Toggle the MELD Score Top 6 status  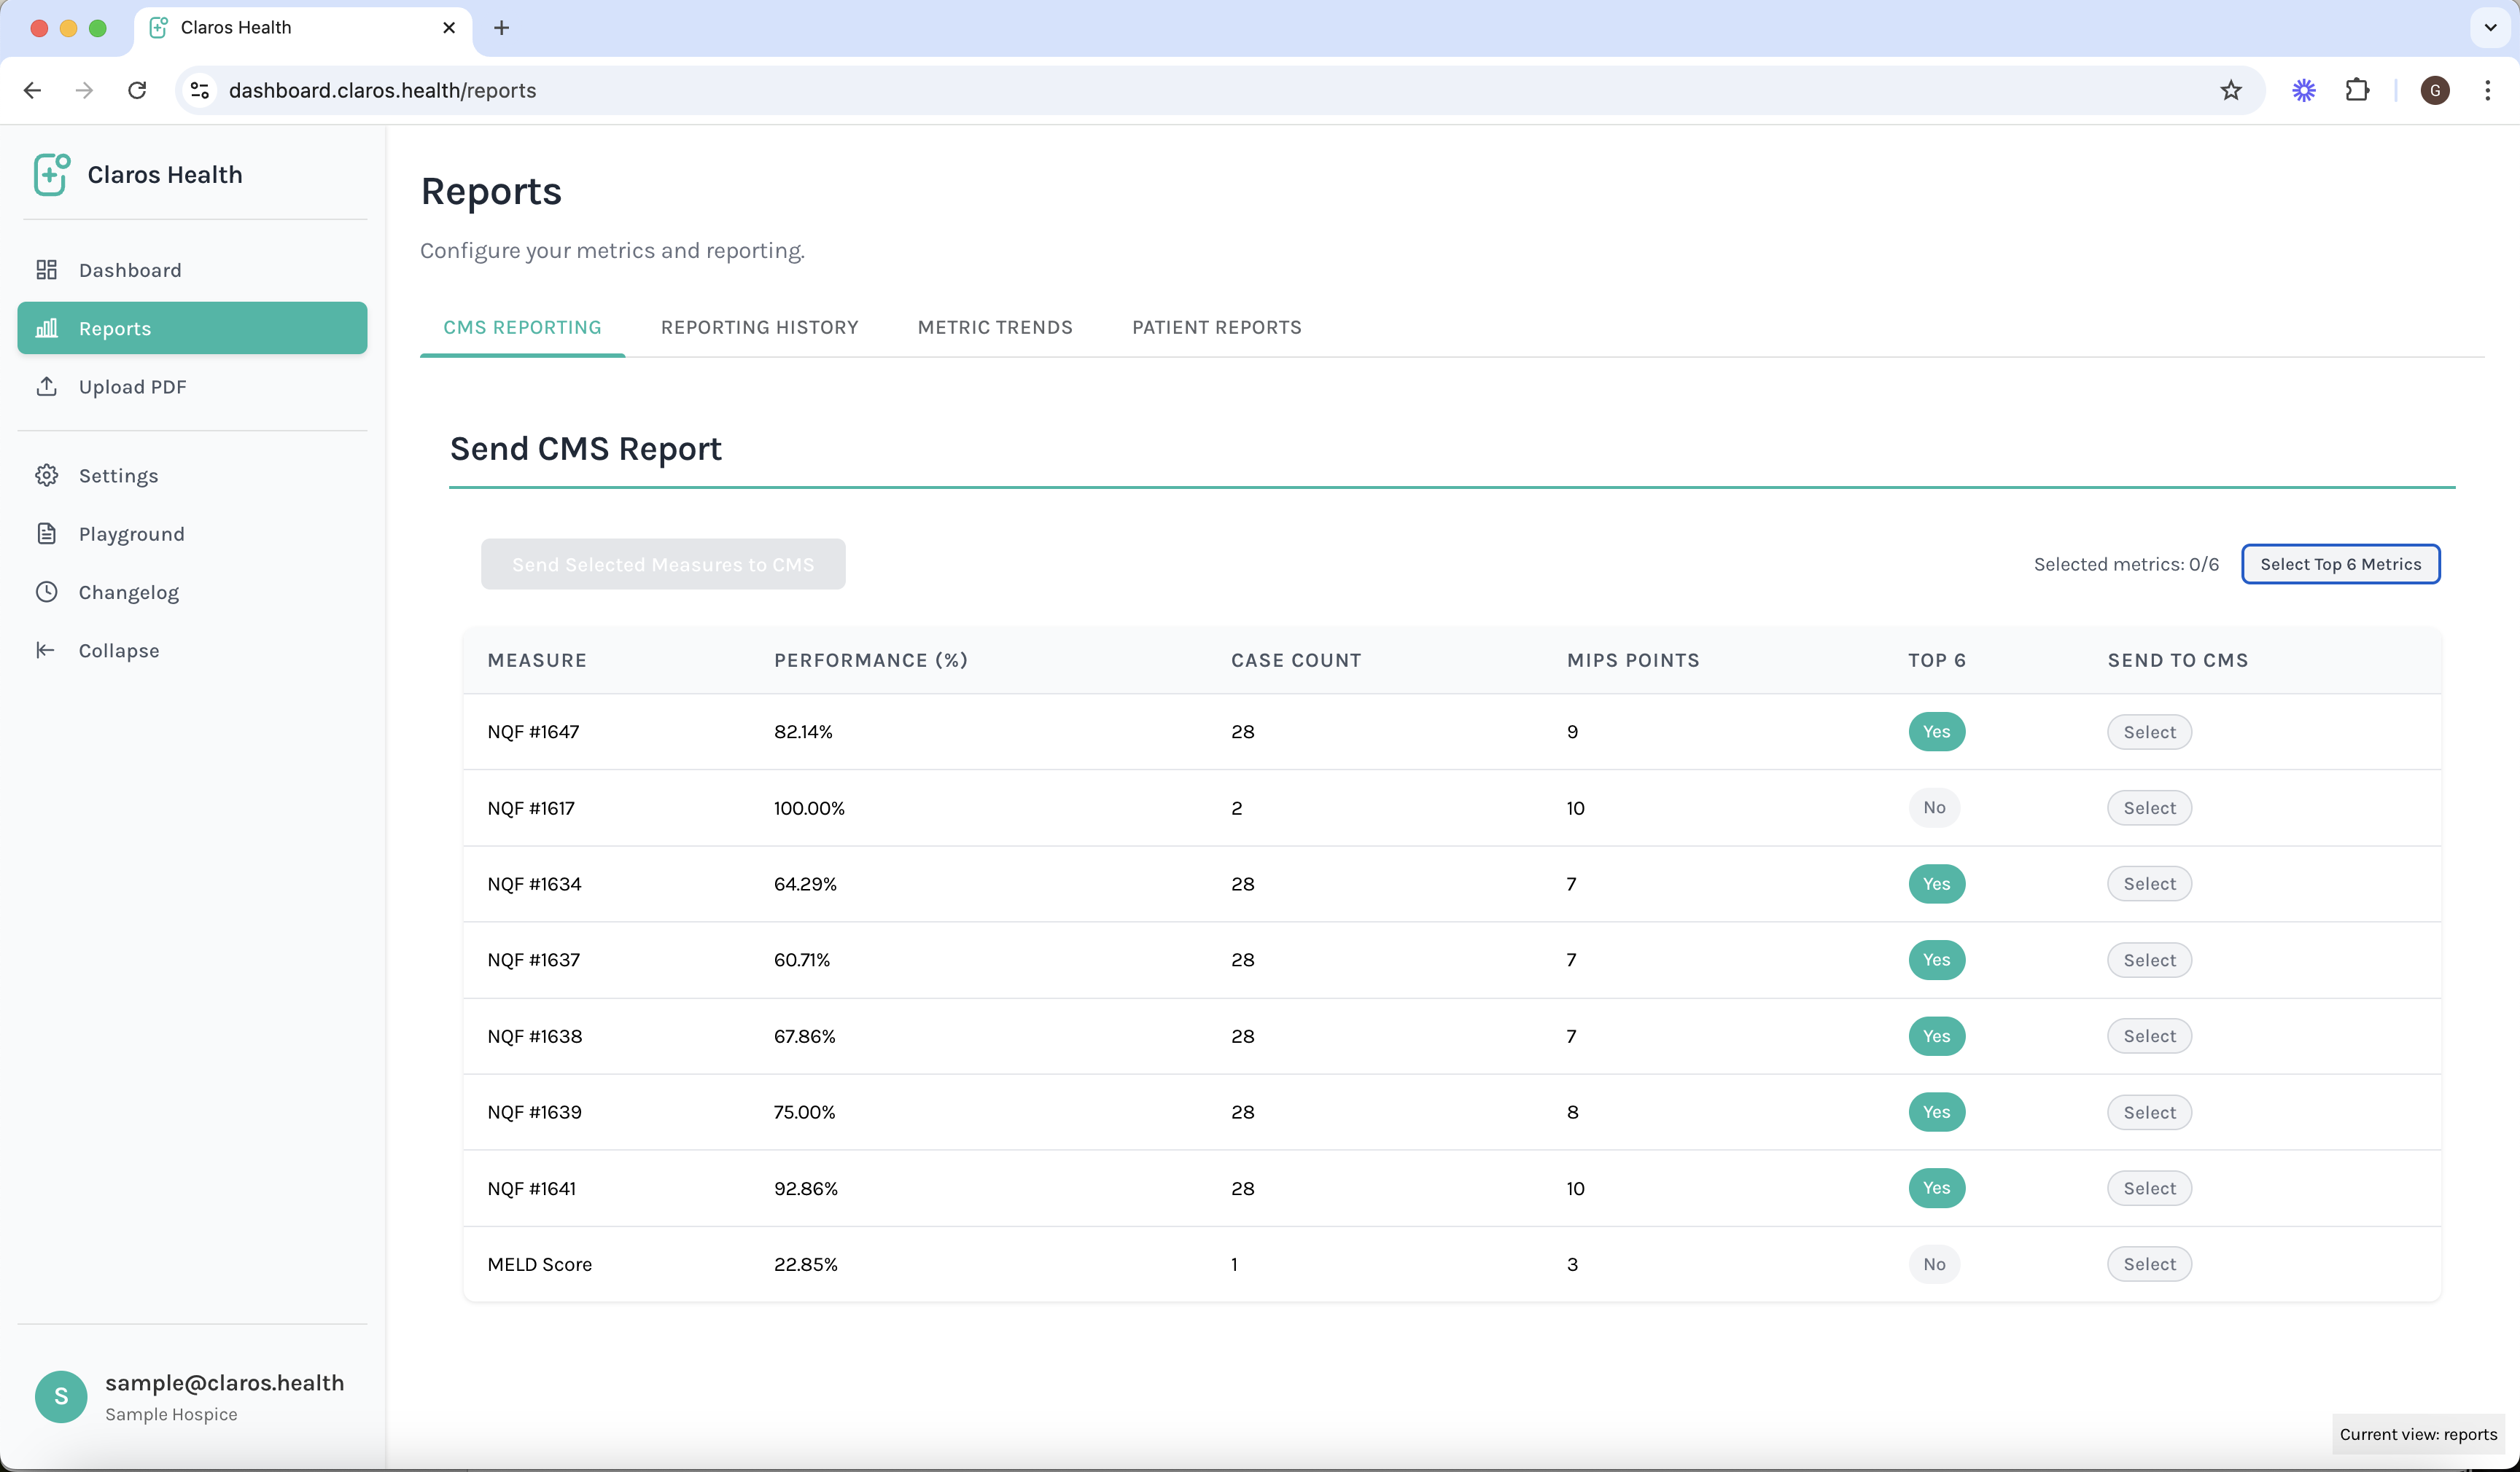pyautogui.click(x=1932, y=1264)
